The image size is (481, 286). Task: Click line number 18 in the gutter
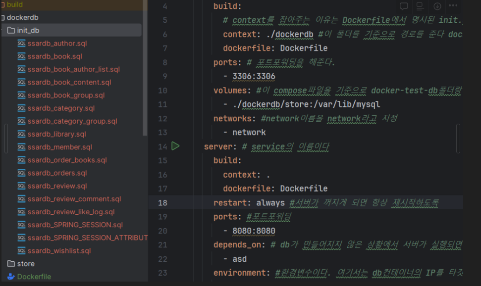click(x=163, y=202)
